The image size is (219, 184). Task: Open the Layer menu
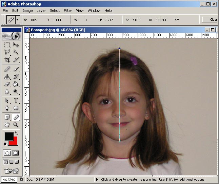click(x=41, y=11)
